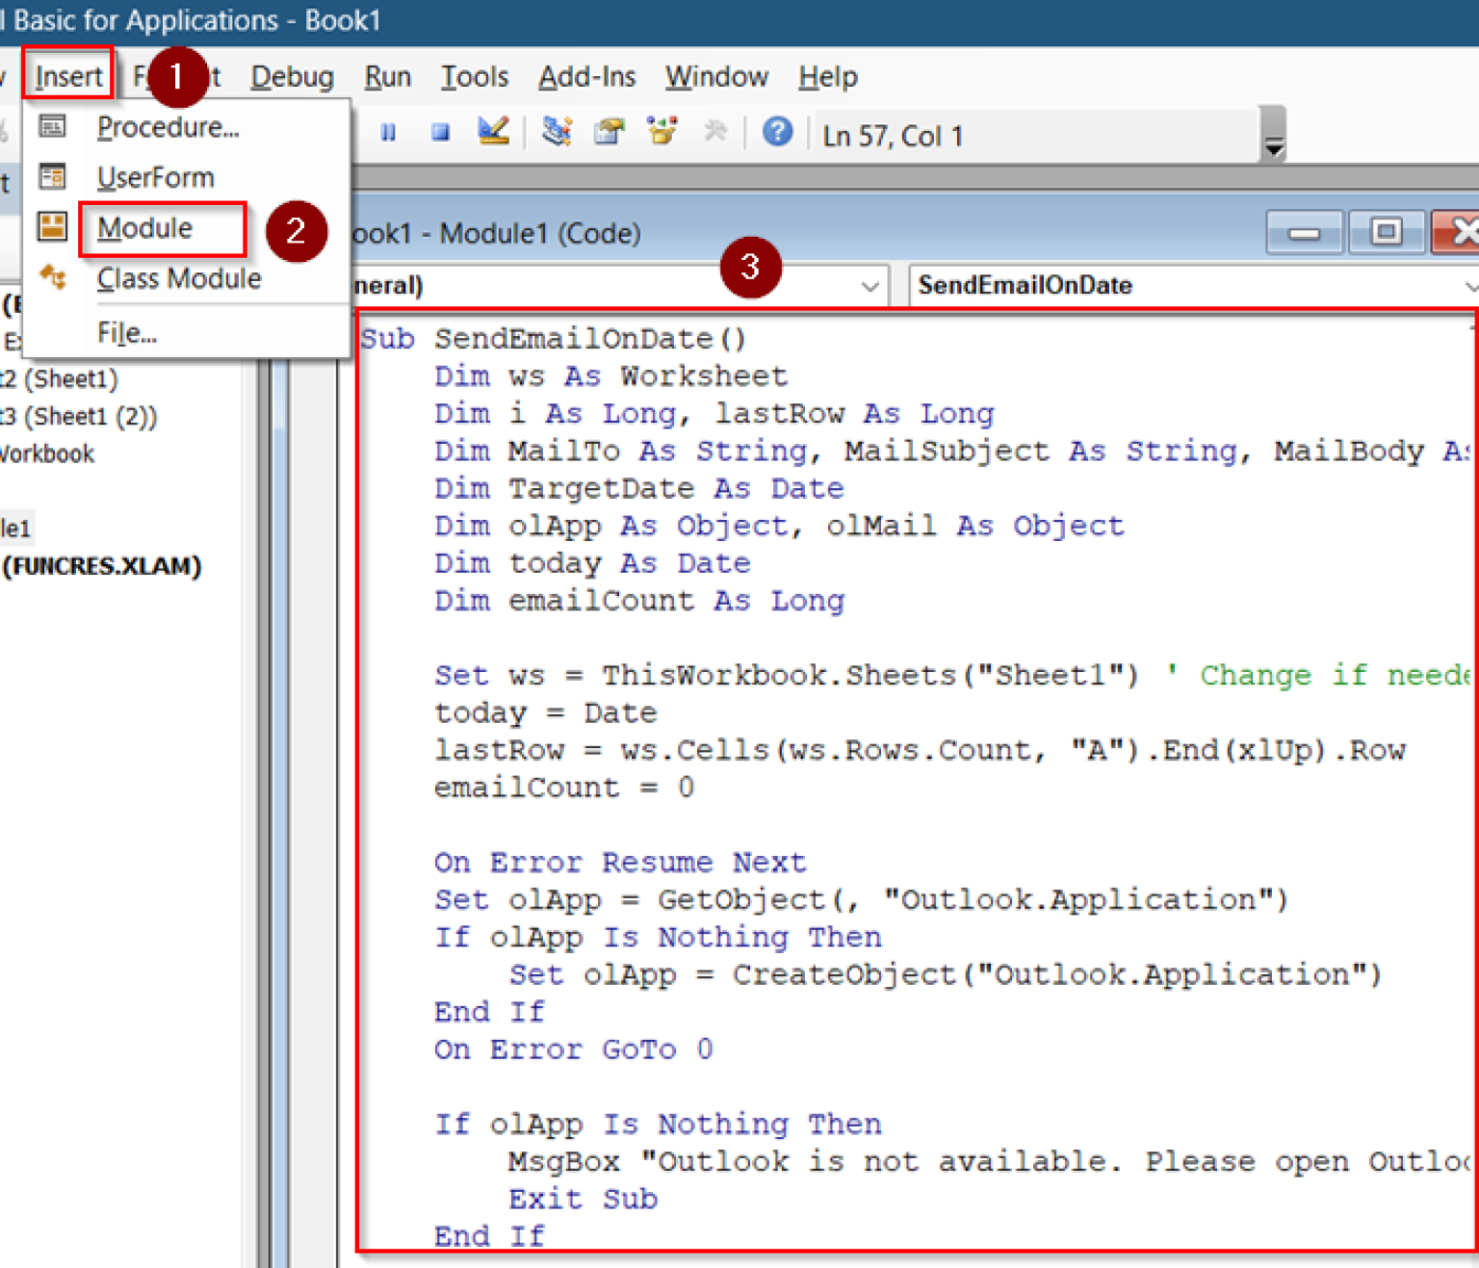Open the Add-Ins menu
This screenshot has height=1268, width=1479.
tap(586, 76)
